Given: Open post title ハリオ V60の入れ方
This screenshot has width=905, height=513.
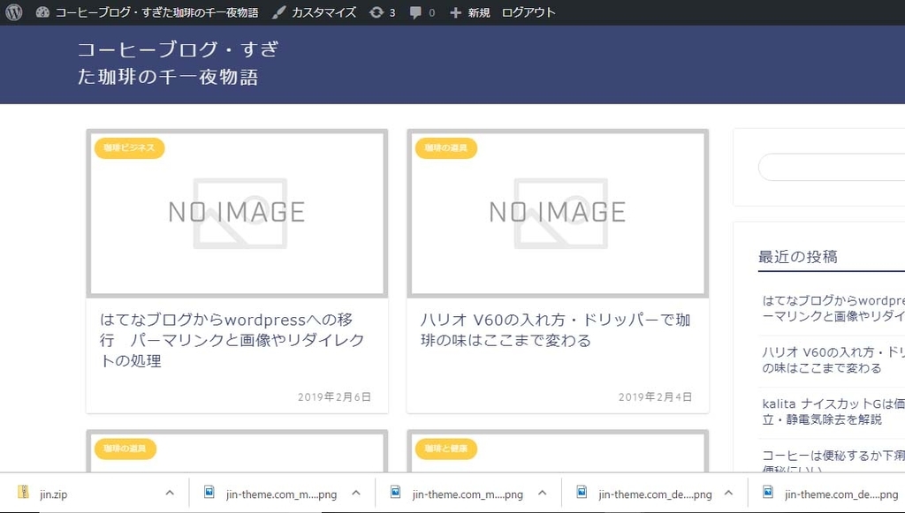Looking at the screenshot, I should point(555,329).
